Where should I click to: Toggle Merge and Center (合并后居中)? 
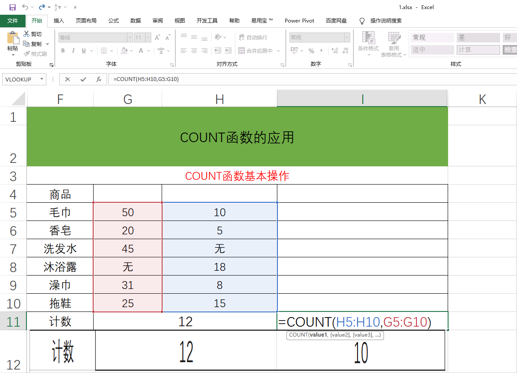click(x=256, y=51)
